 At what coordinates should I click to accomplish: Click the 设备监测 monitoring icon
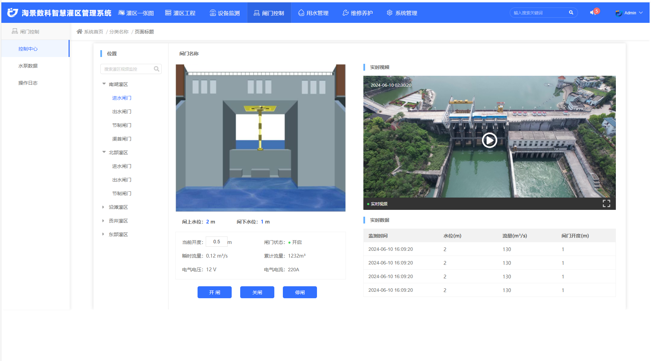[x=213, y=13]
